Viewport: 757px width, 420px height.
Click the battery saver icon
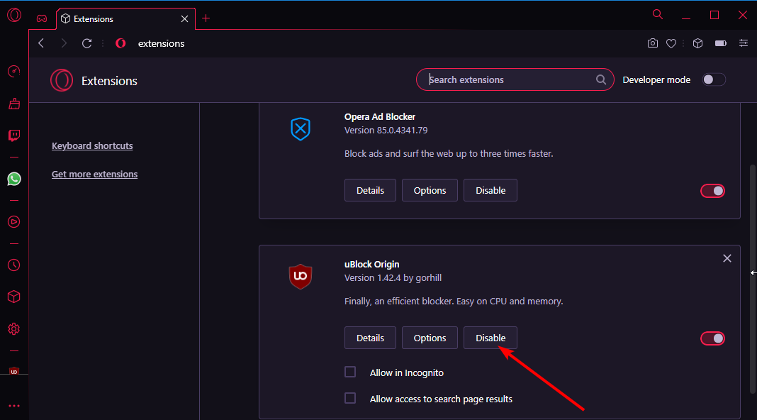click(721, 43)
